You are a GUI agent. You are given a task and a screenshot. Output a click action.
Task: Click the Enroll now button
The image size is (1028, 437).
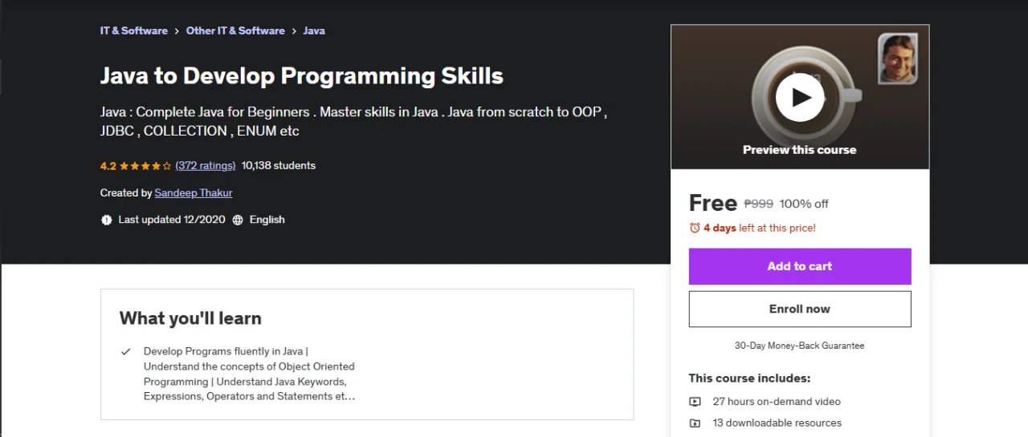(800, 309)
